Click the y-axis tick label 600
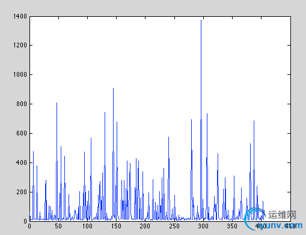 (22, 133)
